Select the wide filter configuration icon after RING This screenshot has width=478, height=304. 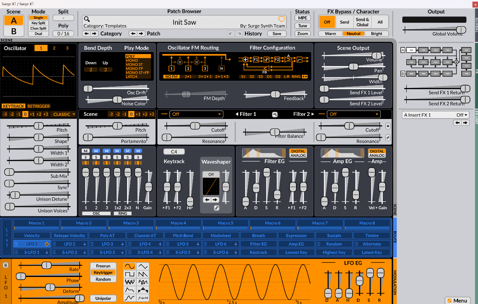(305, 76)
